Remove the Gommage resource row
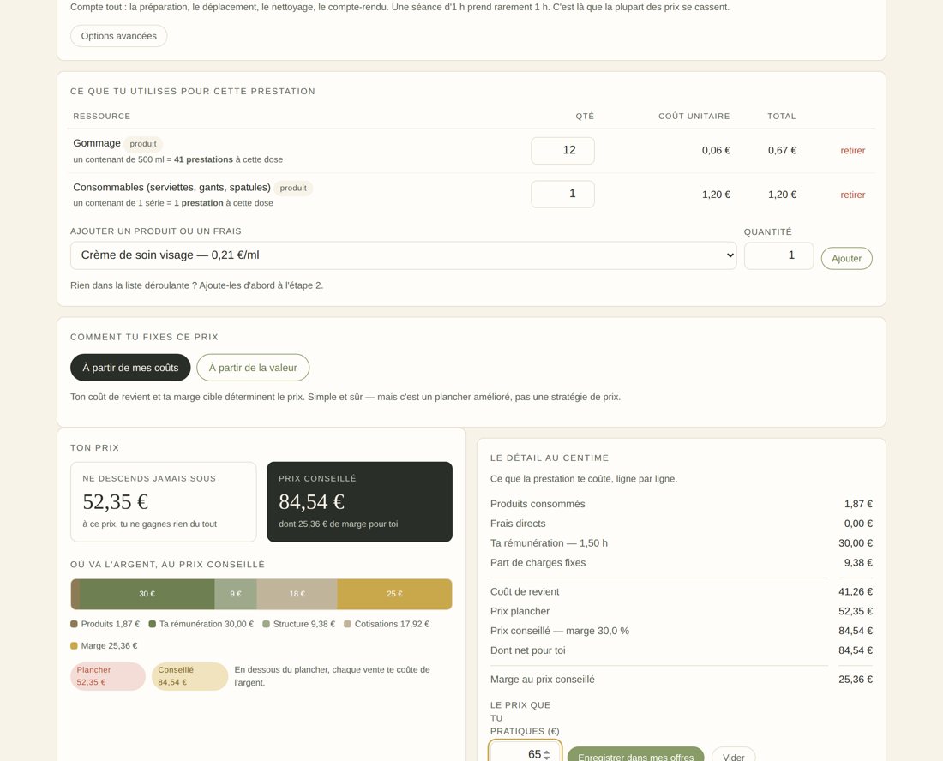943x761 pixels. coord(852,150)
